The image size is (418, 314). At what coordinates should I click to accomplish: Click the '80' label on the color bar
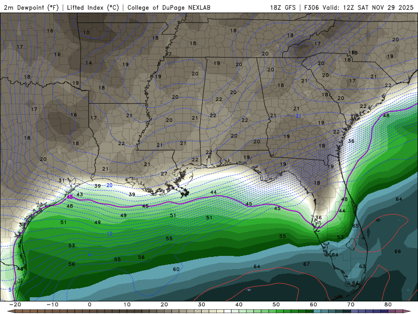[388, 305]
